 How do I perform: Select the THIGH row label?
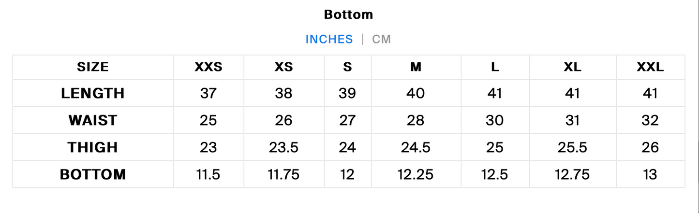93,147
